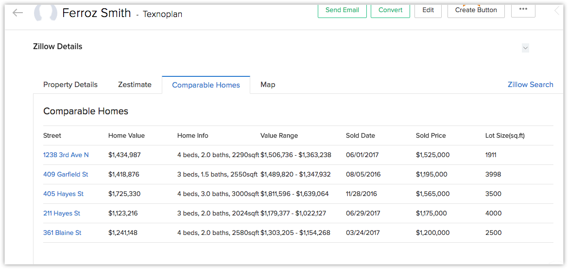Click the home value $1,123,216
Screen dimensions: 568x269
pos(123,213)
